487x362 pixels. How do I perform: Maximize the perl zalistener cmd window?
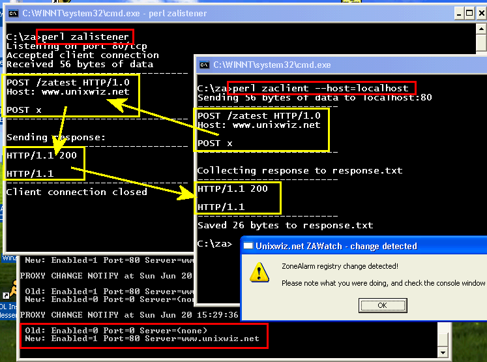point(469,13)
